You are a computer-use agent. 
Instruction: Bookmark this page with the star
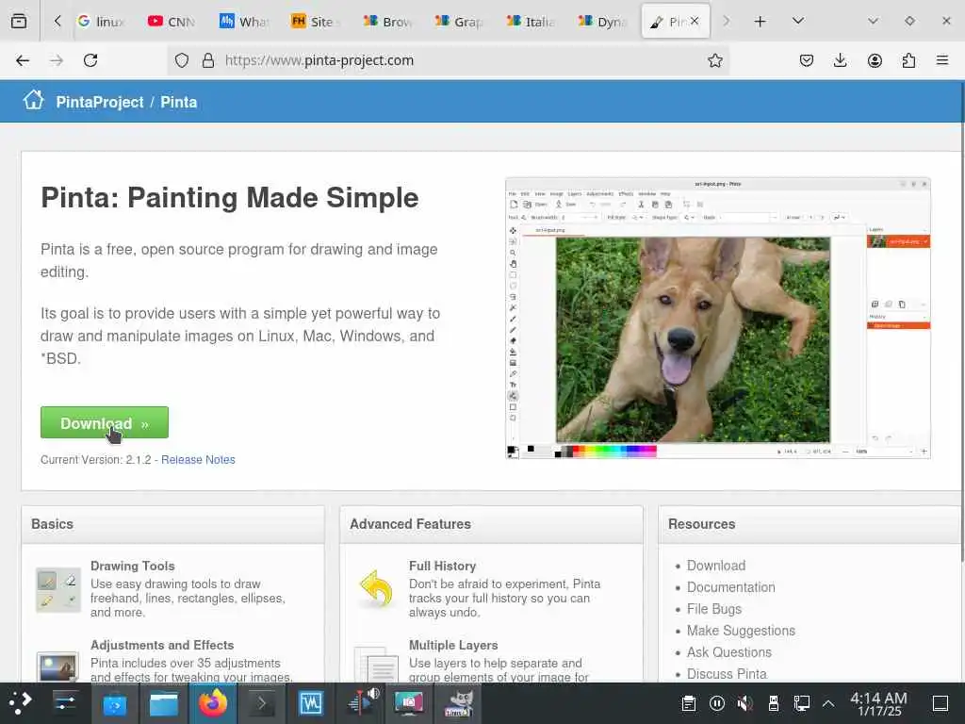(714, 60)
